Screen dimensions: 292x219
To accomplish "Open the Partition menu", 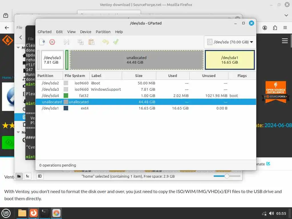I will [103, 32].
